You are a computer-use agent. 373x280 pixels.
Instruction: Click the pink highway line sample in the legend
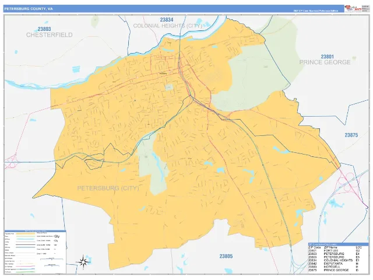(x=26, y=267)
